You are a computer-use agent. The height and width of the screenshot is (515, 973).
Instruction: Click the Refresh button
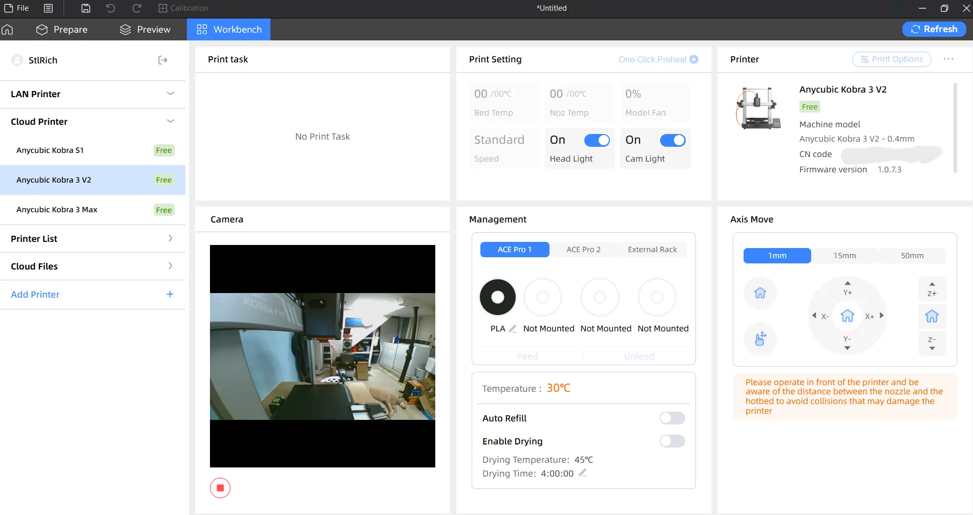click(934, 29)
